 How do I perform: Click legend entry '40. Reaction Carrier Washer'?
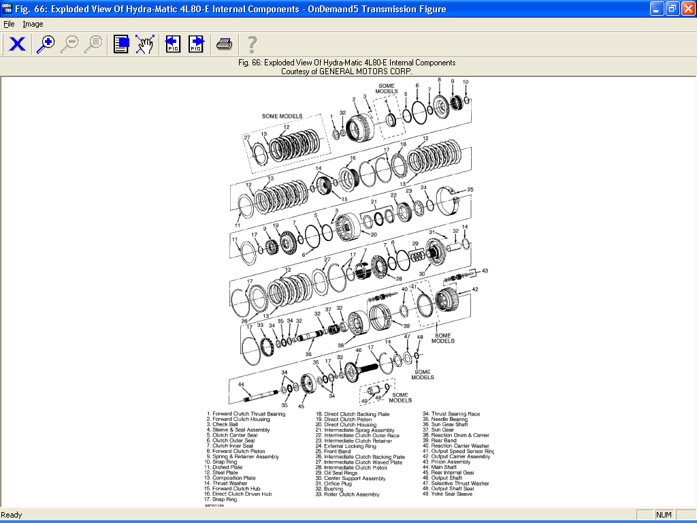(455, 445)
